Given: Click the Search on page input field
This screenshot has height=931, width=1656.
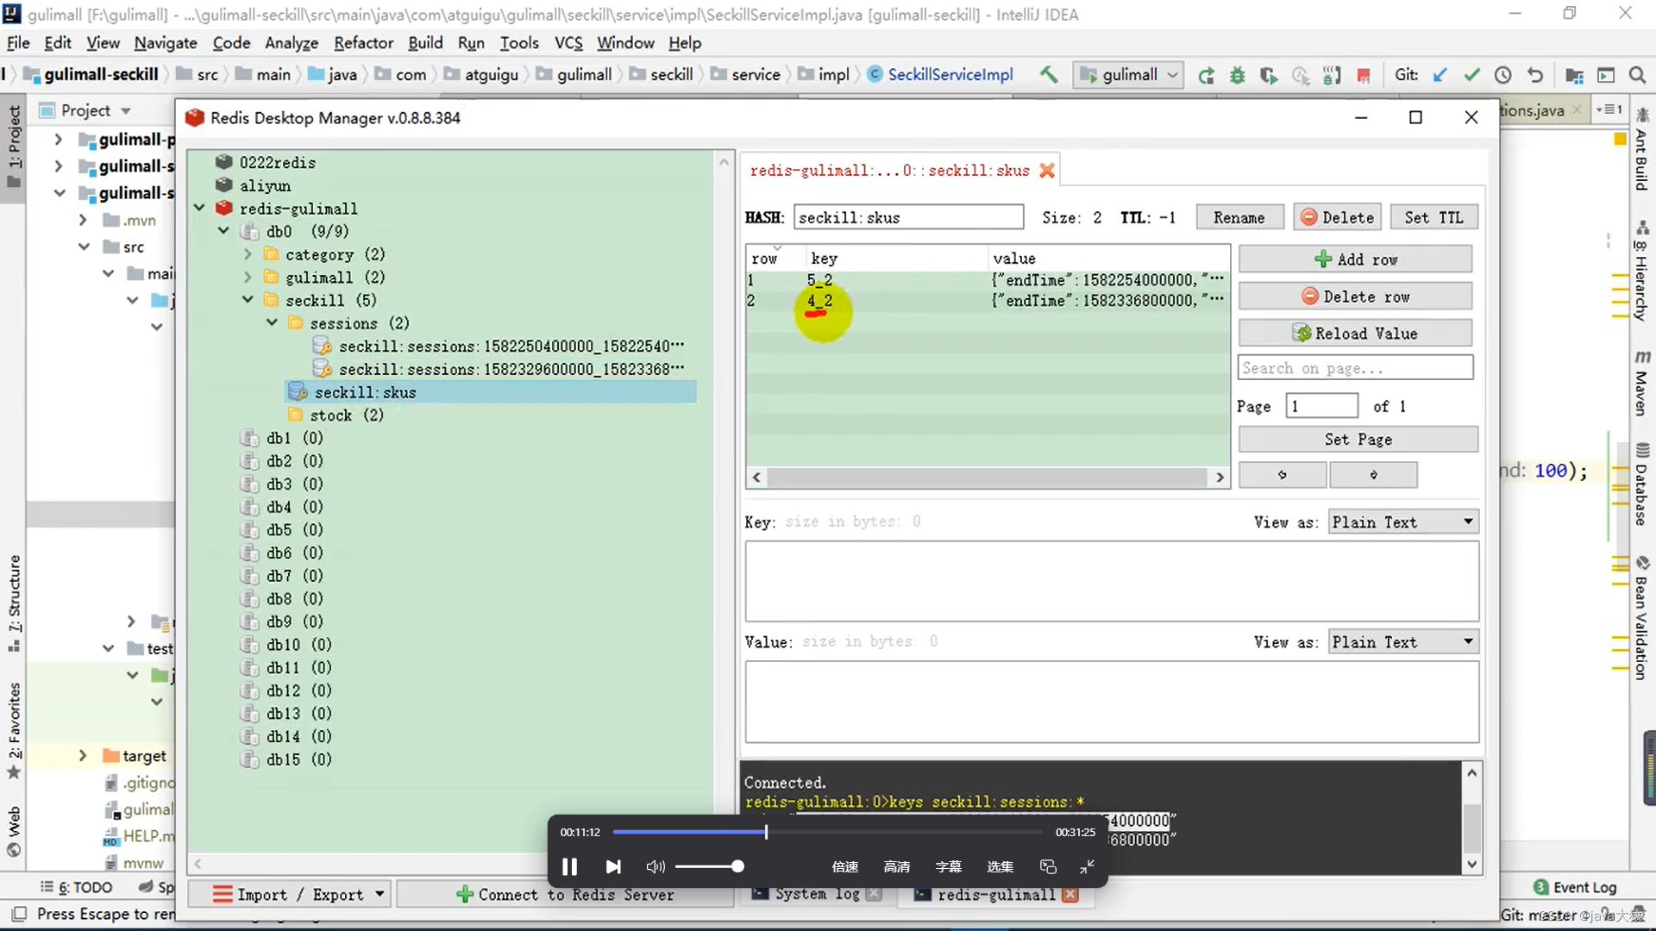Looking at the screenshot, I should [1355, 368].
